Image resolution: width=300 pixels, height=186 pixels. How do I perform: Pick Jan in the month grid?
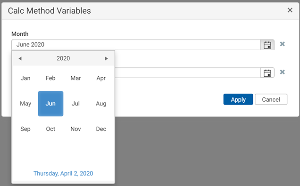point(25,78)
